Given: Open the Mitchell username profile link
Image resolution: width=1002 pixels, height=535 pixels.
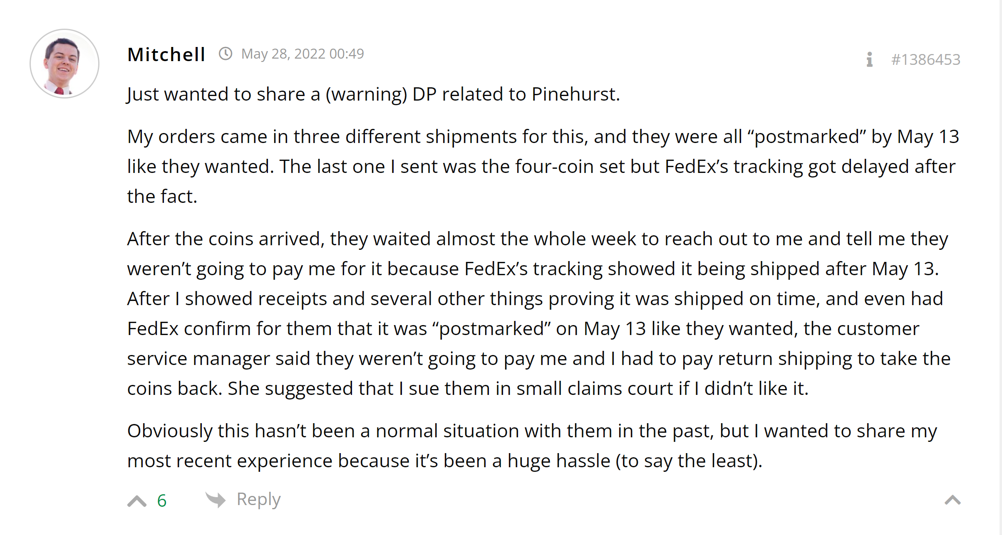Looking at the screenshot, I should pyautogui.click(x=166, y=54).
